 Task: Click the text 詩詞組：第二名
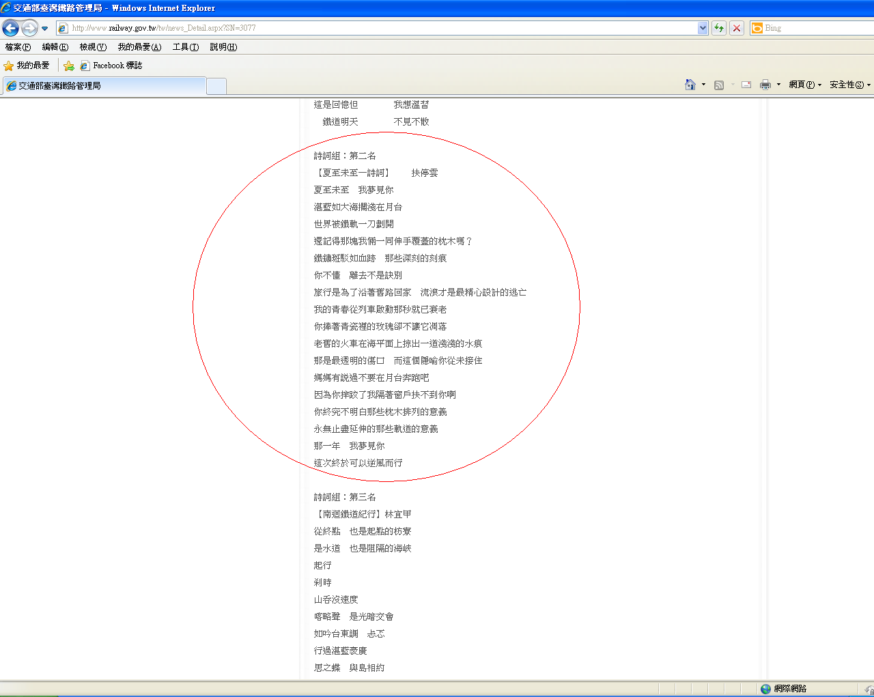tap(345, 156)
